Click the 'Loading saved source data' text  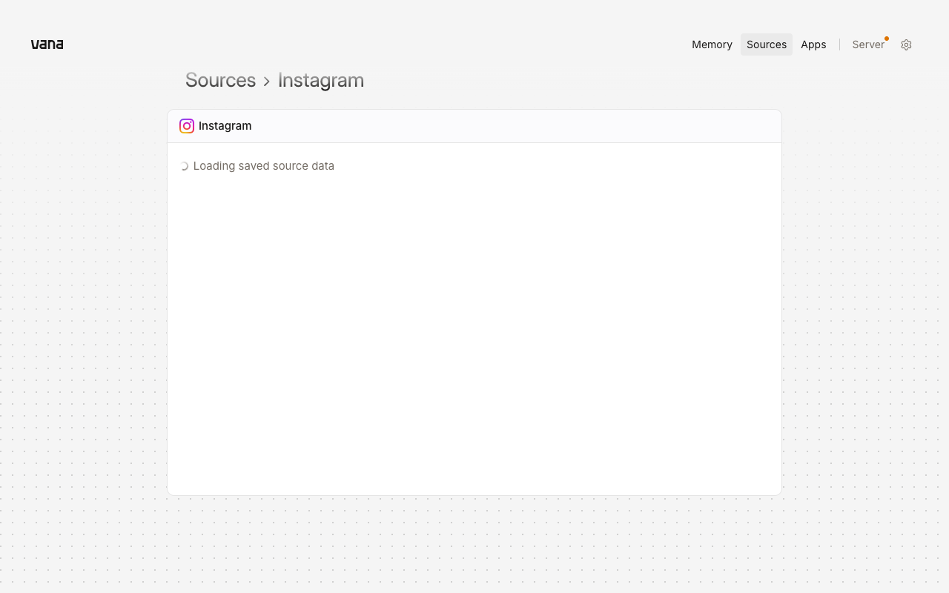pos(264,166)
